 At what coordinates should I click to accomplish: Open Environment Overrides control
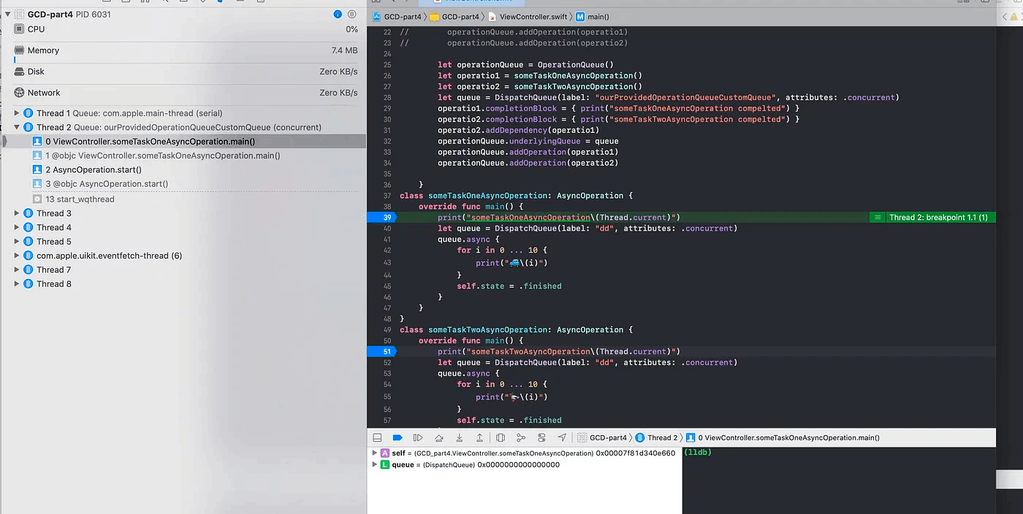(541, 437)
